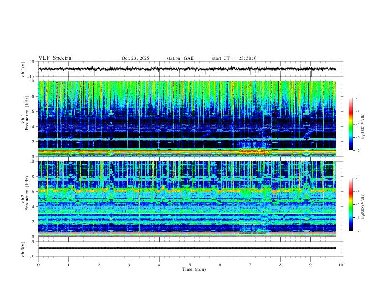384x297 pixels.
Task: Click the "VLF Spectra" plot title
Action: pyautogui.click(x=55, y=58)
